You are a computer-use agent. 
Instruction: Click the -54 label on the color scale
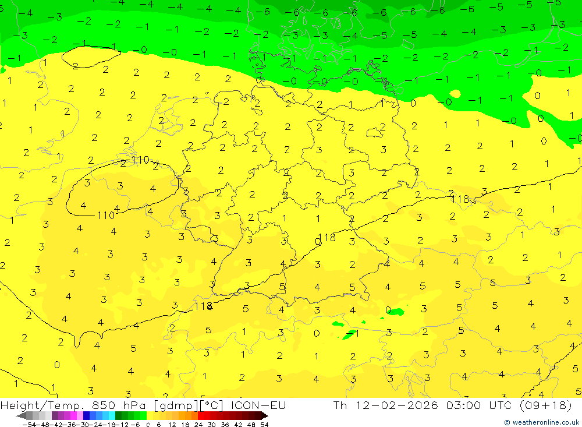click(x=29, y=425)
